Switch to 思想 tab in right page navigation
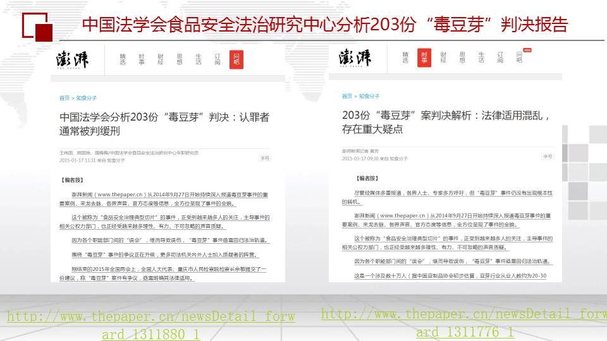 point(462,57)
